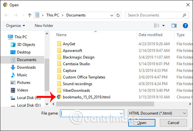Click the Search Documents field
This screenshot has width=193, height=131.
tap(155, 15)
